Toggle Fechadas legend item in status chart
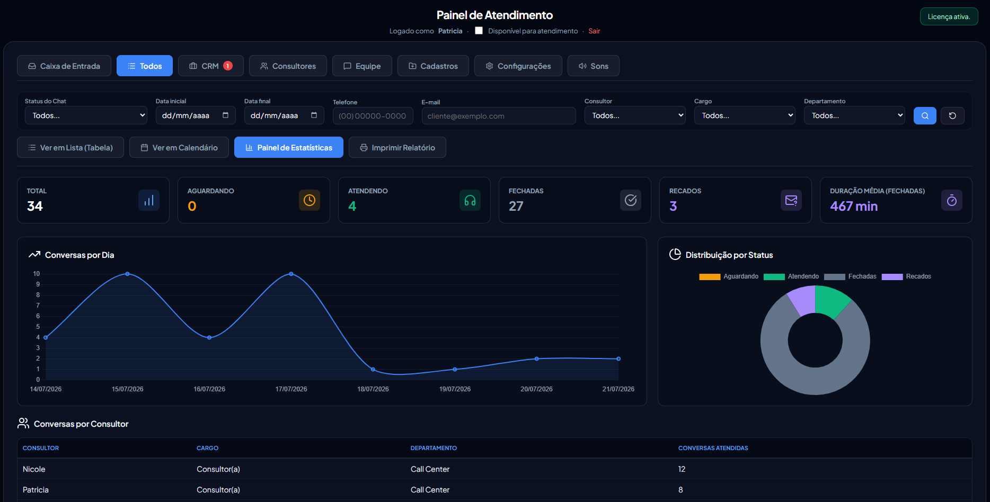 850,276
